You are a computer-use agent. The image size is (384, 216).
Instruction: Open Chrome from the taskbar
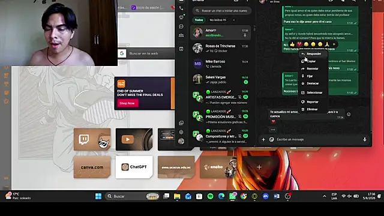244,196
